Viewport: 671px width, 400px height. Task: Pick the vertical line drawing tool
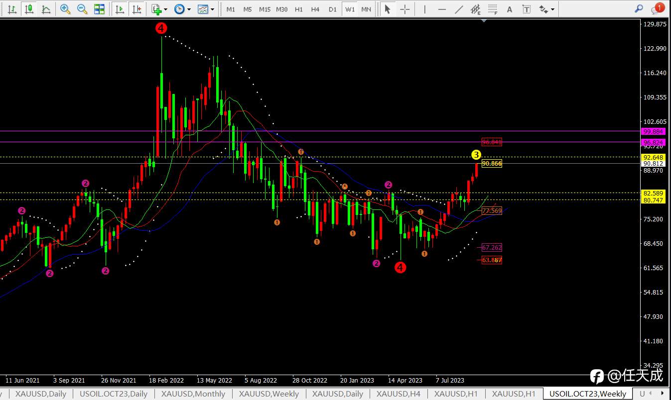point(424,9)
